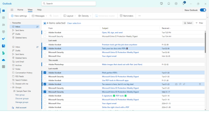Screen dimensions: 209x117
Task: Check the Adobe Photoshop email checkbox
Action: pos(45,64)
